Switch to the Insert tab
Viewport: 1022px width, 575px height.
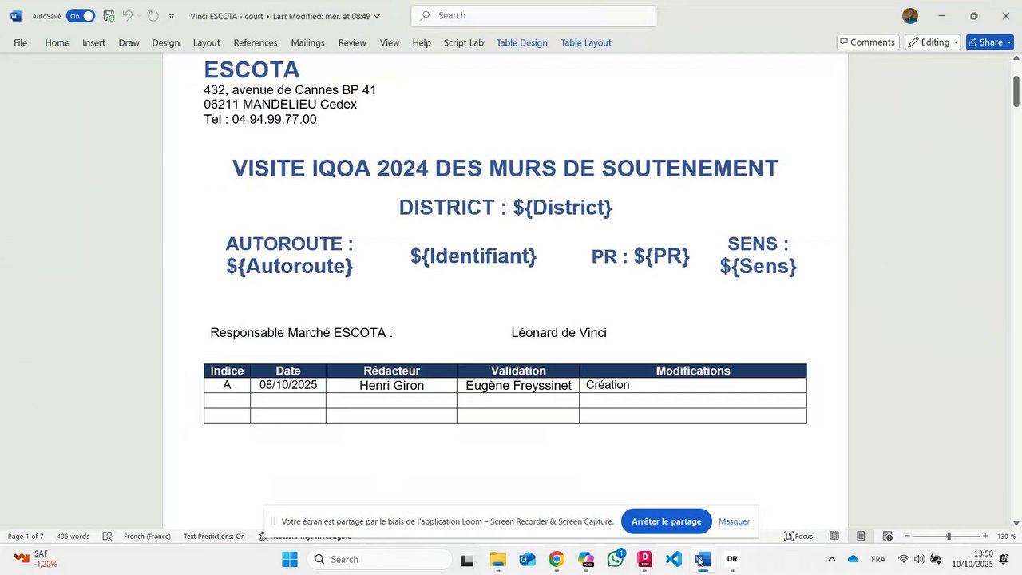(93, 42)
